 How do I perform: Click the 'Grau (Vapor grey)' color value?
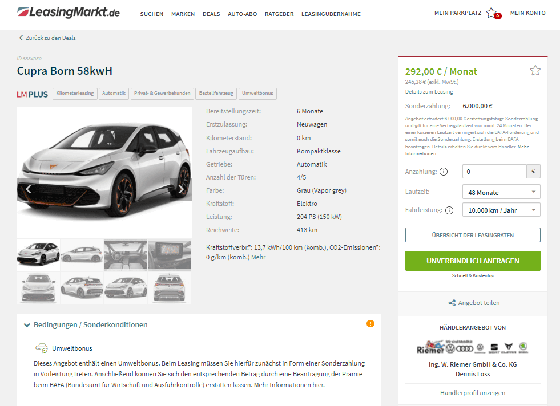321,190
